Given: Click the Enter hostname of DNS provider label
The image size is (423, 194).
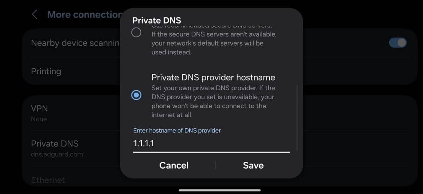Looking at the screenshot, I should [x=177, y=131].
